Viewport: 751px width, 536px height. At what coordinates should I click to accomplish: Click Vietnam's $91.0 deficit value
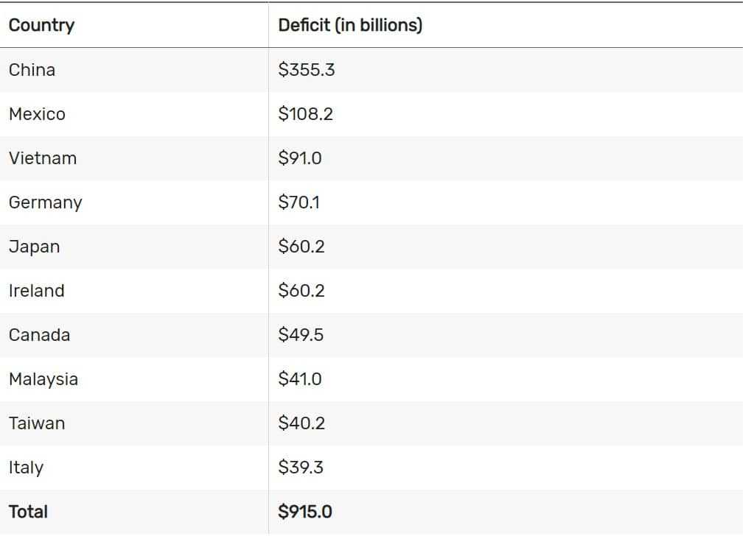300,158
